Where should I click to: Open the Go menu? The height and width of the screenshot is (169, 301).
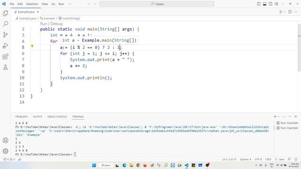pyautogui.click(x=53, y=4)
